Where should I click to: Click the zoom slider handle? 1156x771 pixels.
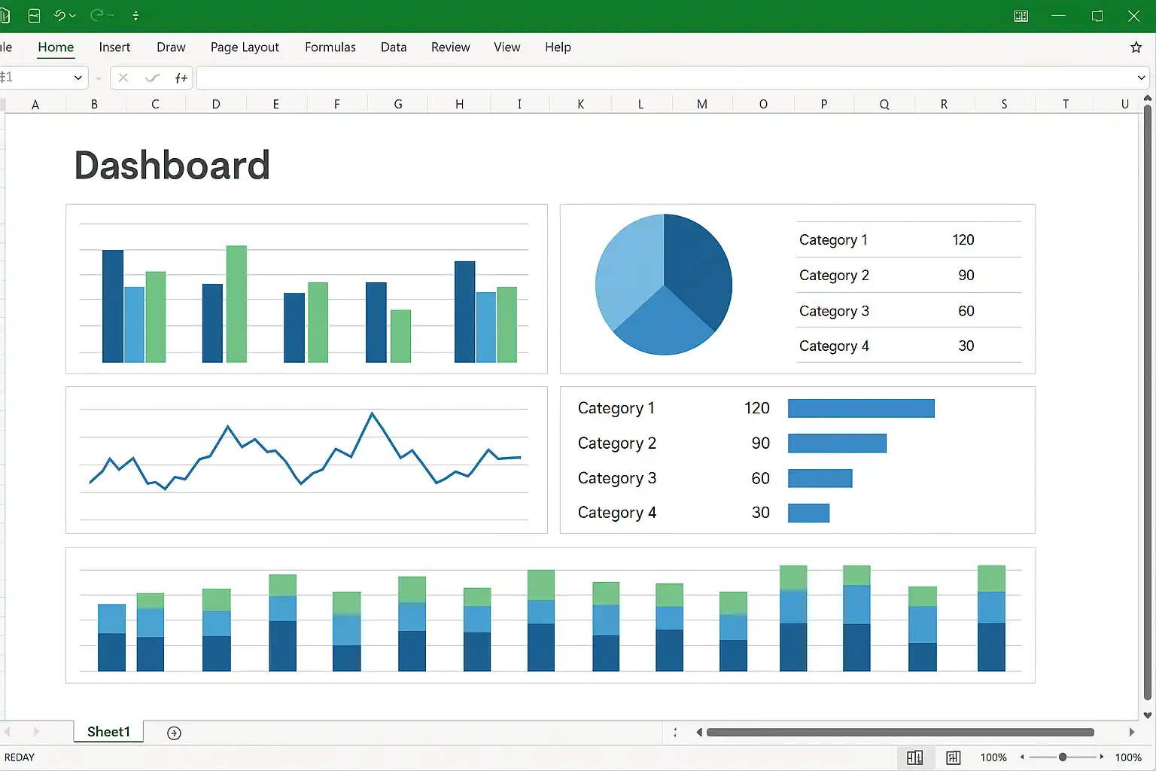click(1063, 757)
